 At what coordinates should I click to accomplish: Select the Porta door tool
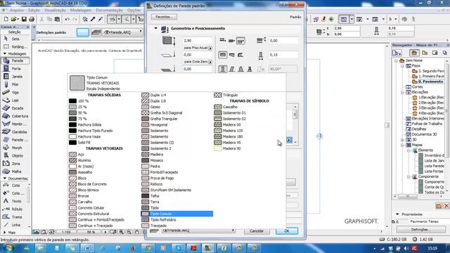(15, 69)
